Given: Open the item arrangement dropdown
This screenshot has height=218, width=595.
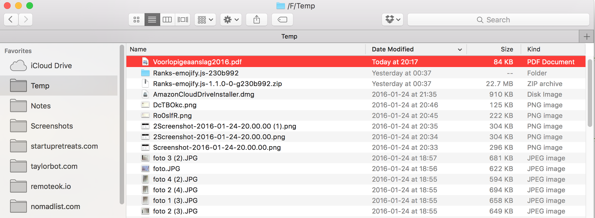Looking at the screenshot, I should [205, 20].
